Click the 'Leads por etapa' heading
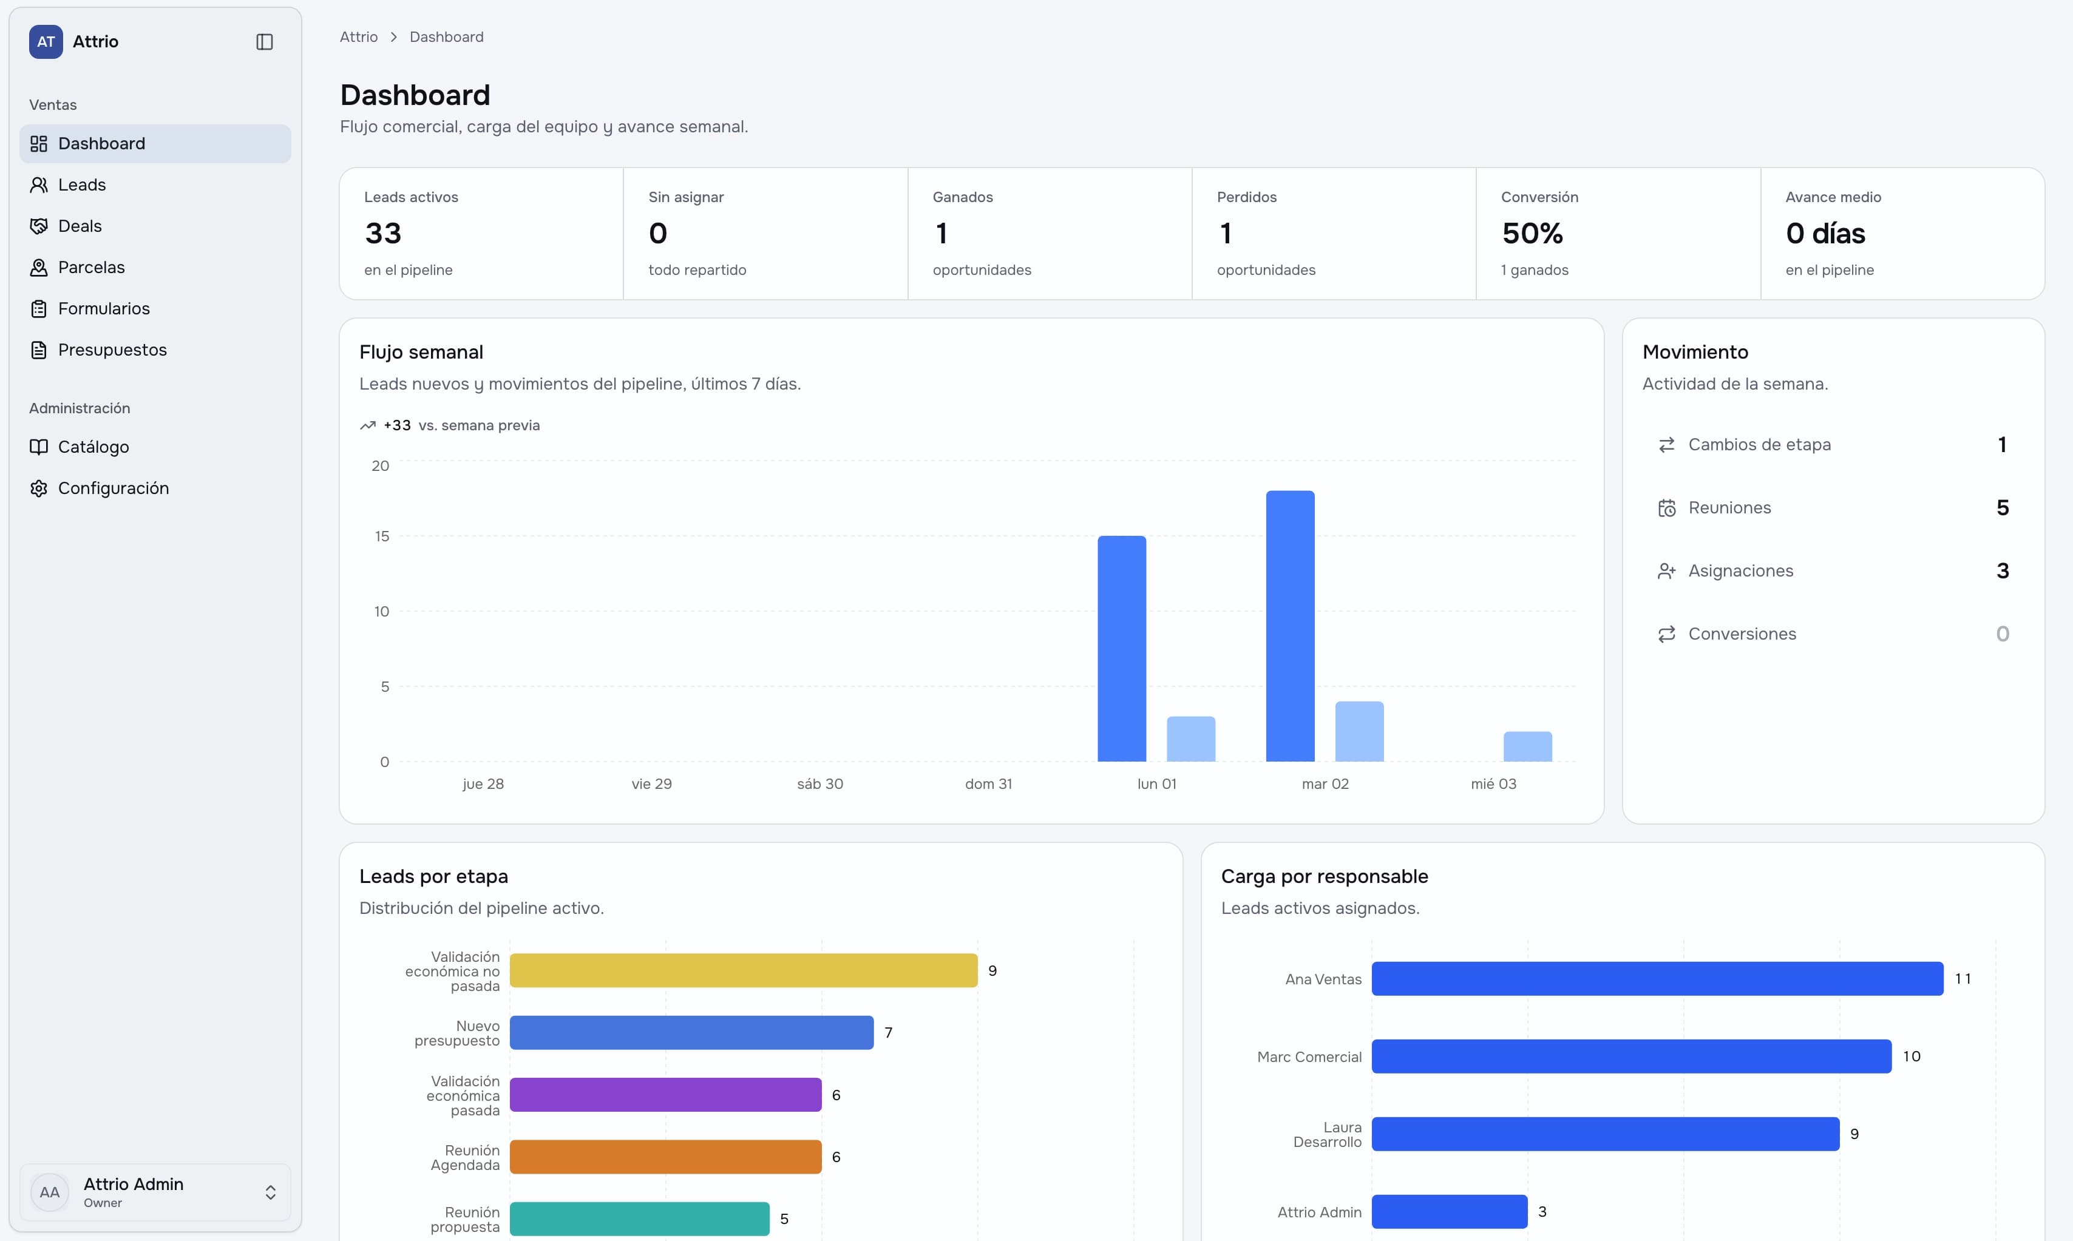This screenshot has height=1241, width=2073. pyautogui.click(x=434, y=876)
